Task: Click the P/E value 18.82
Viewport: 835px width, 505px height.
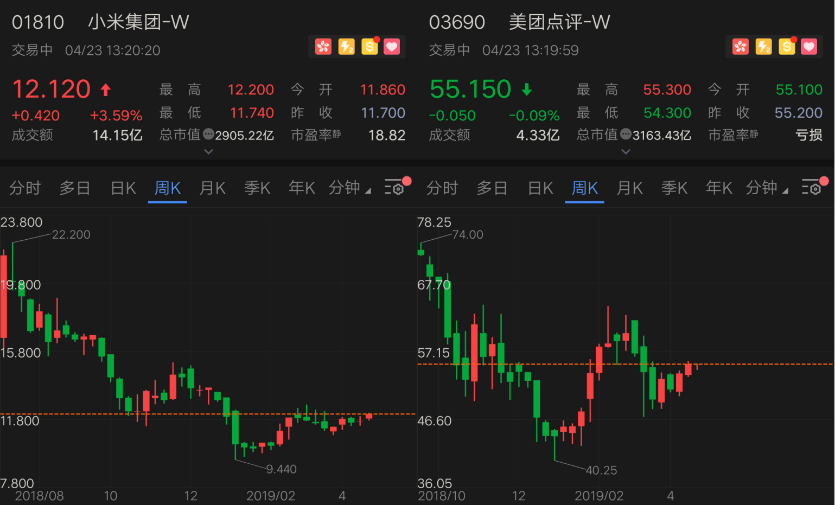Action: pyautogui.click(x=387, y=135)
